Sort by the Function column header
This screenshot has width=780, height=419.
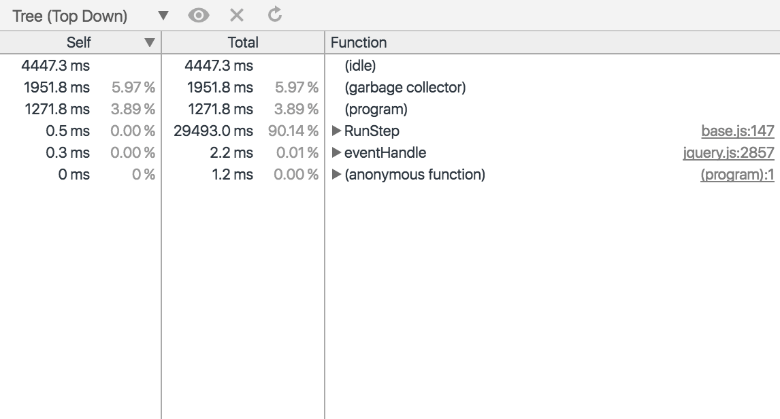359,42
